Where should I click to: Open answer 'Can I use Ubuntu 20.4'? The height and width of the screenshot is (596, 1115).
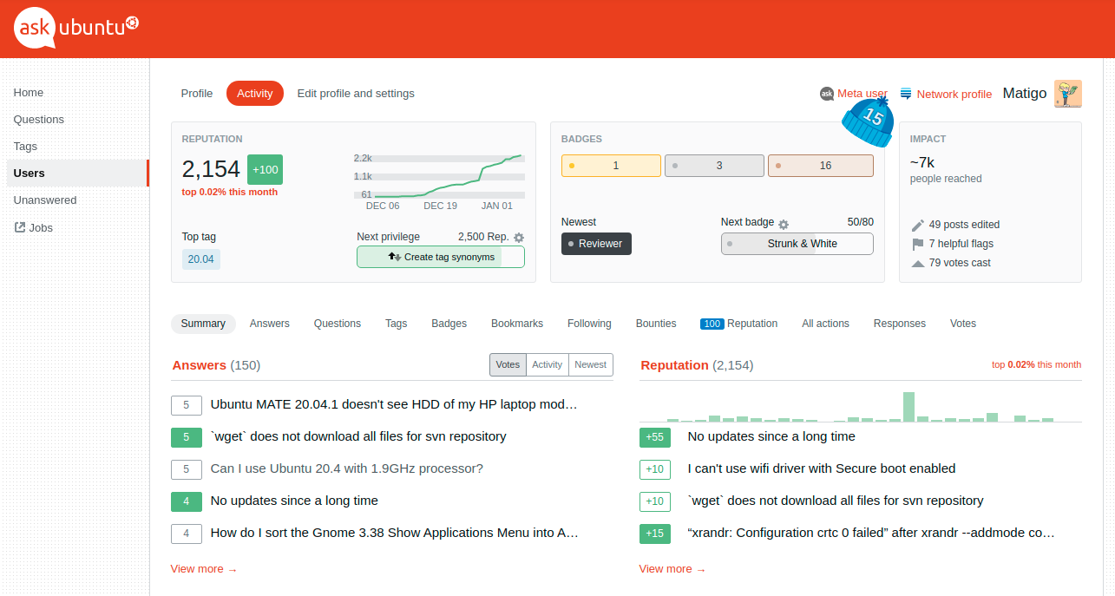pos(347,468)
